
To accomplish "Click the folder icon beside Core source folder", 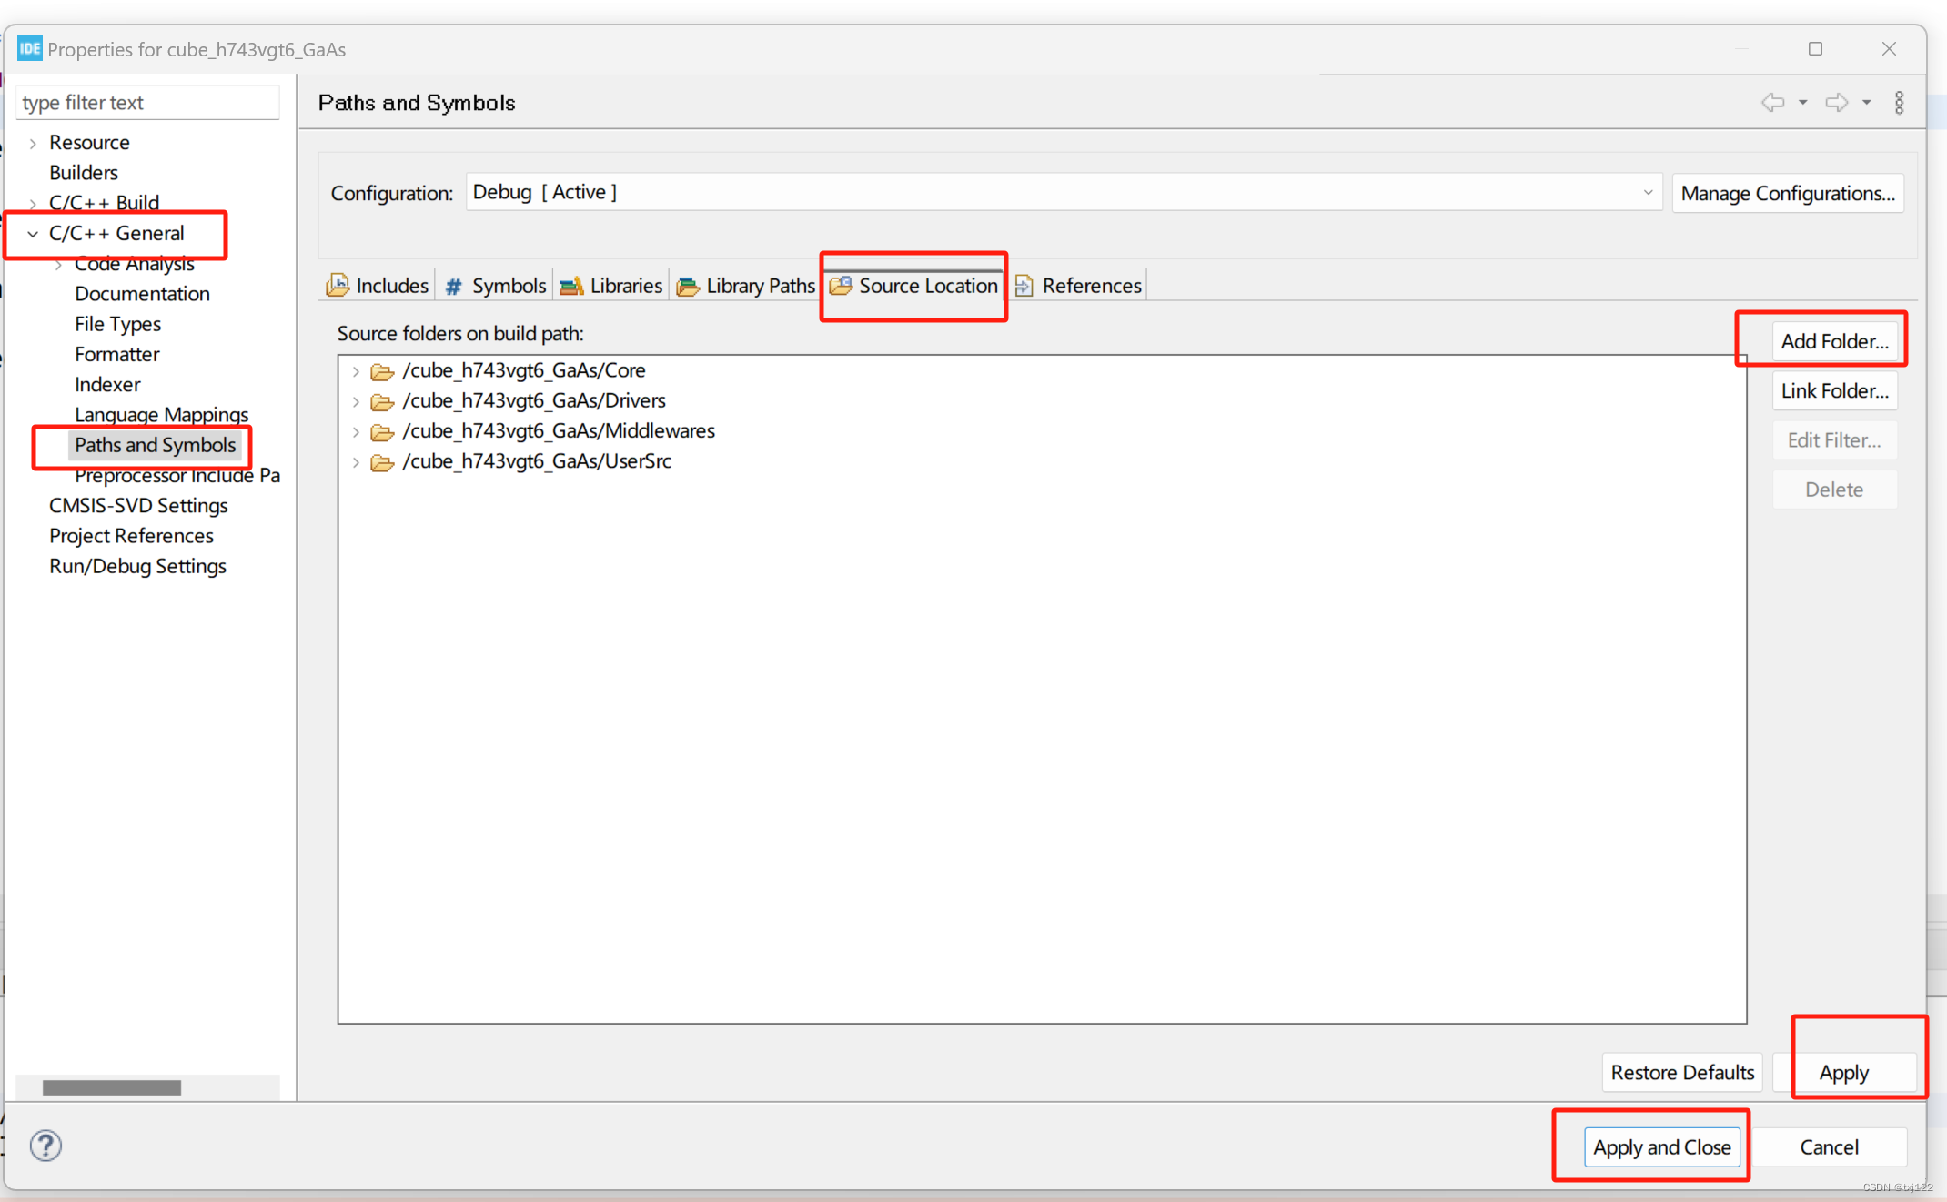I will 381,370.
